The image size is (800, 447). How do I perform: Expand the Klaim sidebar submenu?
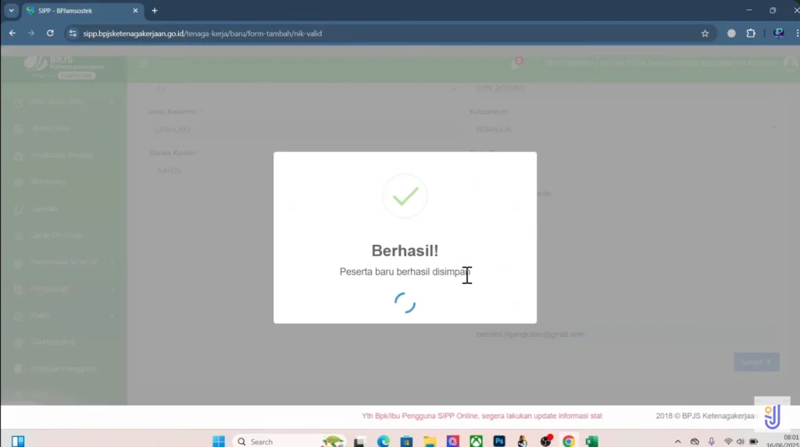64,315
